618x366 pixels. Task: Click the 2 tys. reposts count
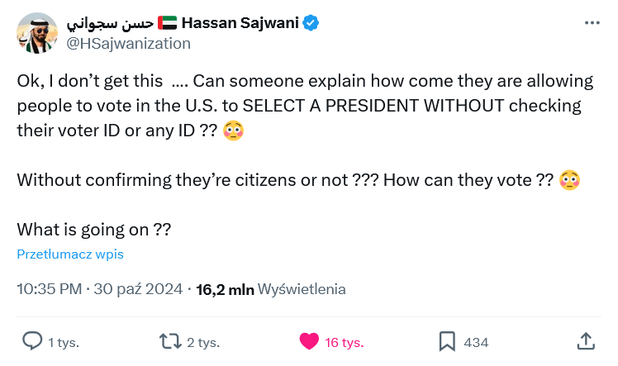click(202, 342)
